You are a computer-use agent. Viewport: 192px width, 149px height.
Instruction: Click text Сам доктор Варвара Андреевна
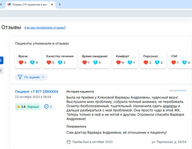point(94,133)
